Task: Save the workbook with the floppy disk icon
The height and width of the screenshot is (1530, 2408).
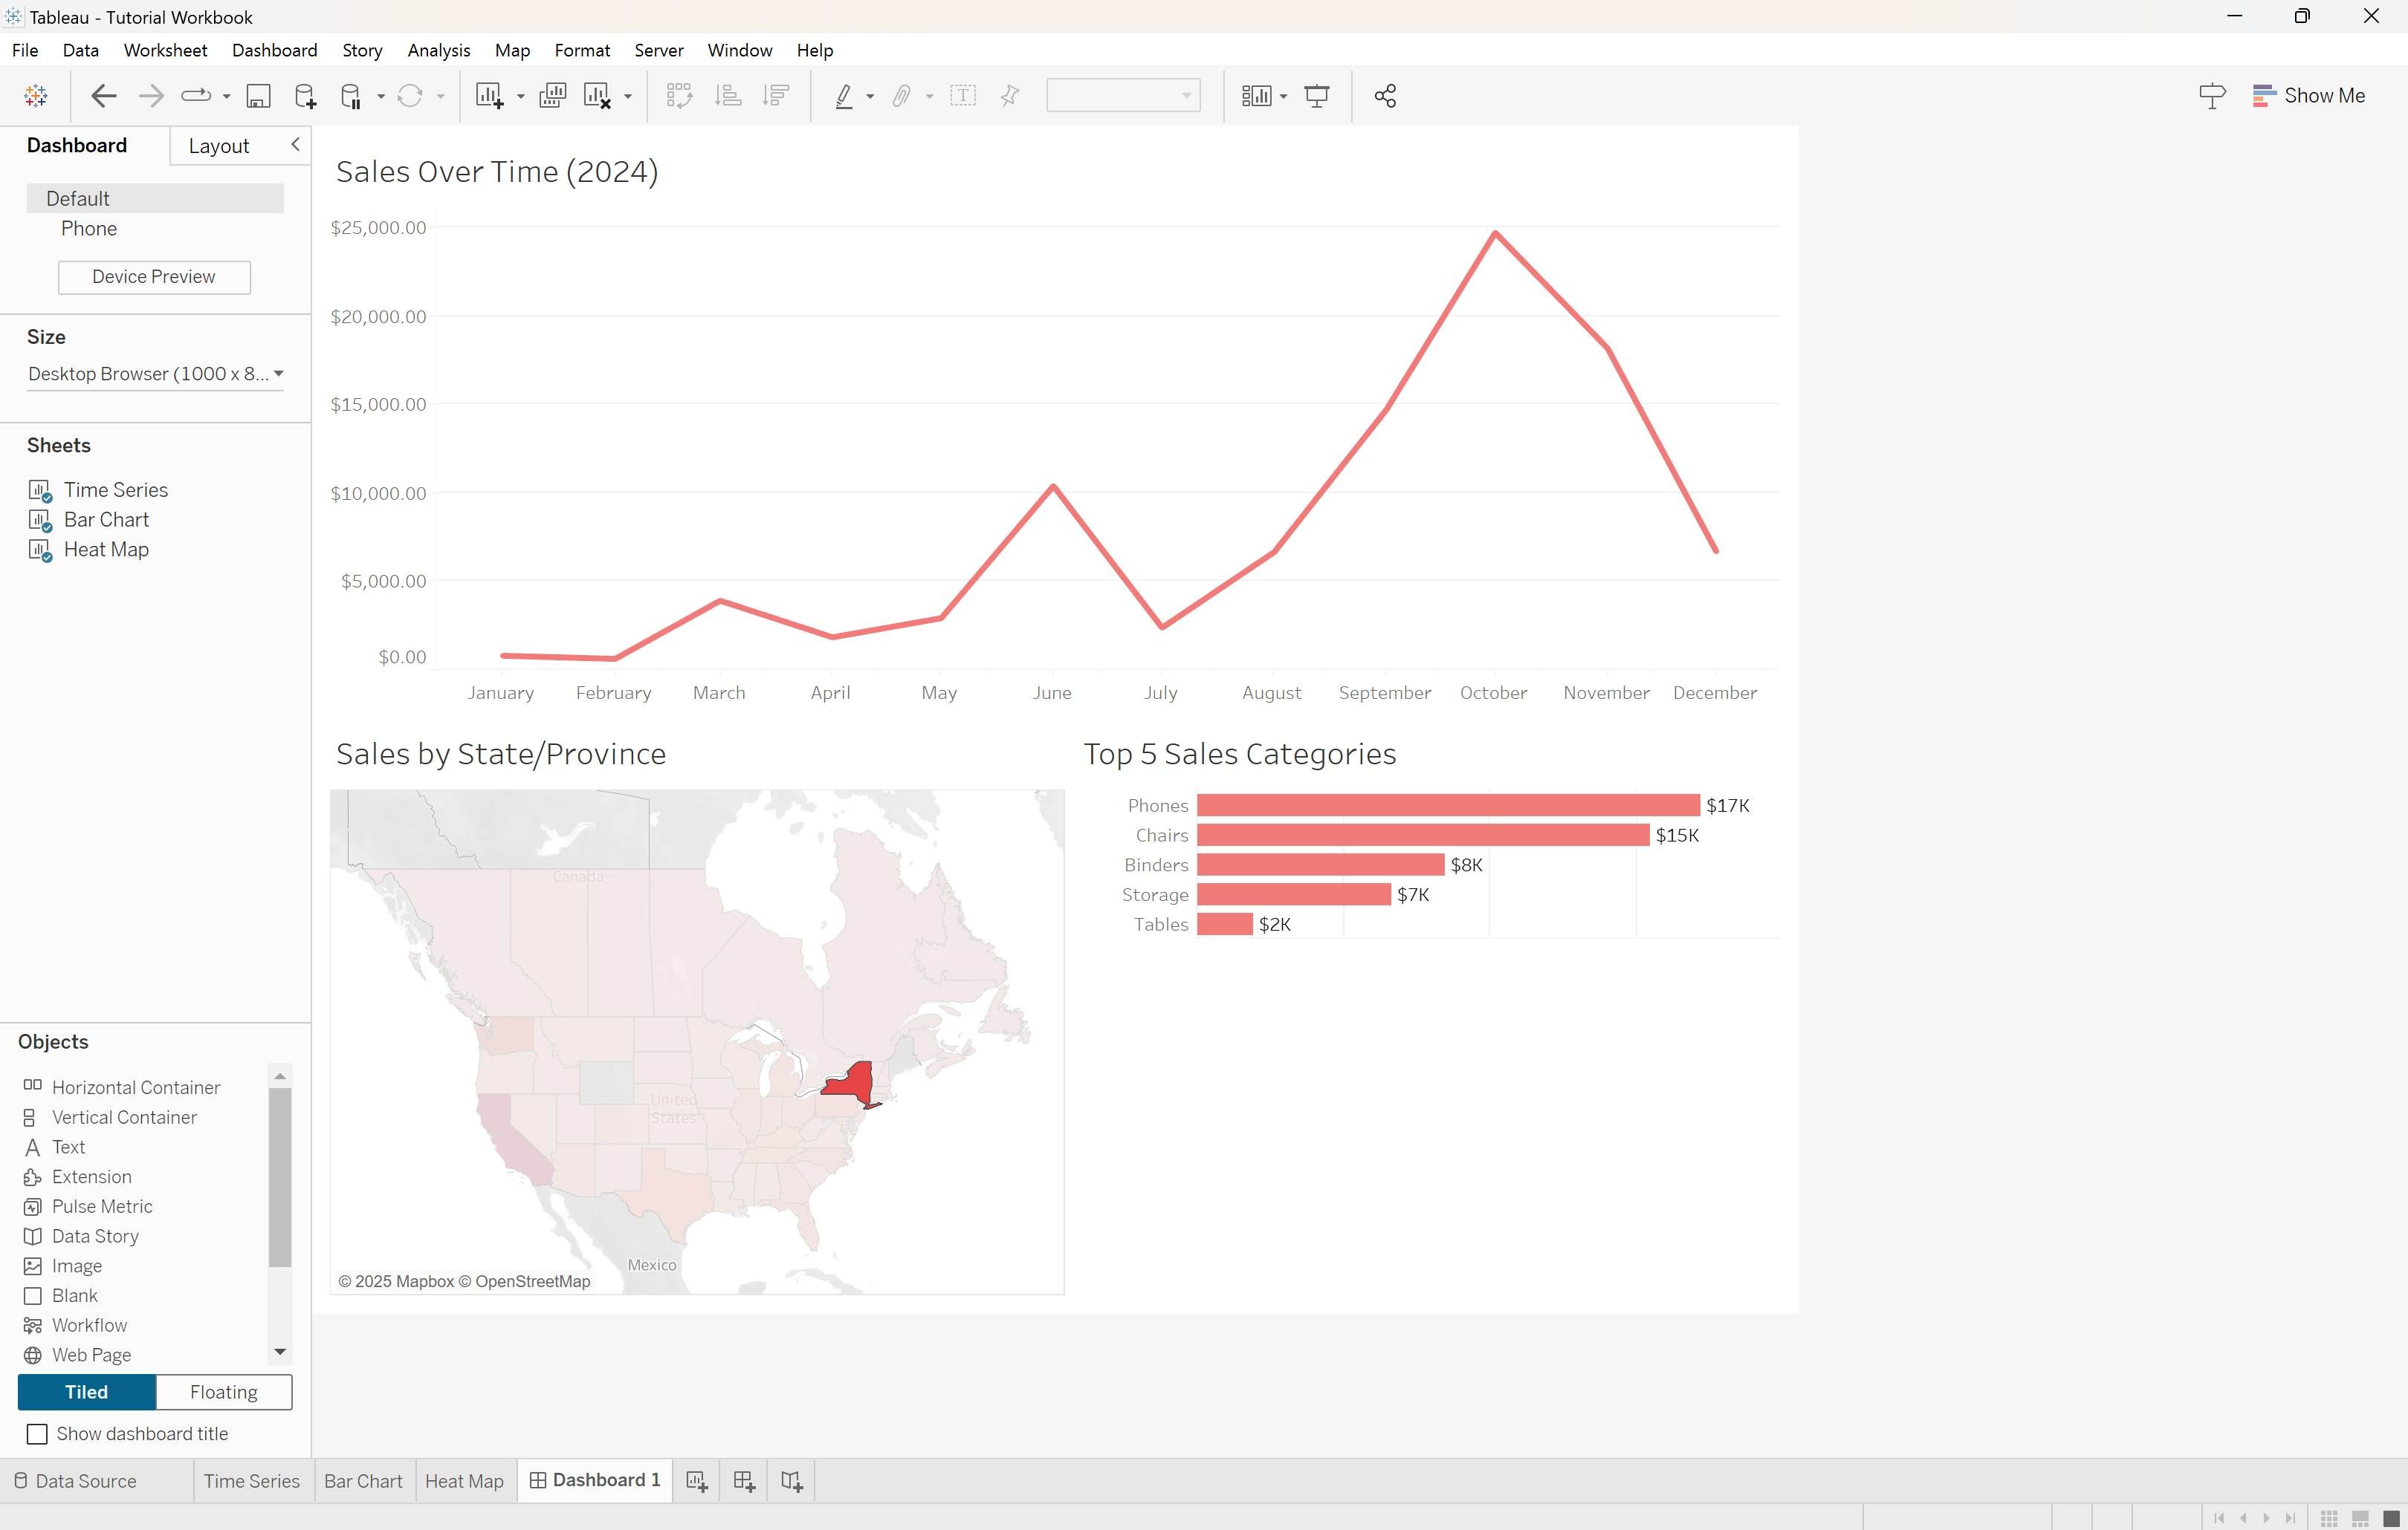Action: click(x=259, y=96)
